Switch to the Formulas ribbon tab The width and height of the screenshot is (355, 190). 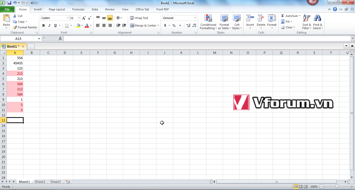[78, 9]
